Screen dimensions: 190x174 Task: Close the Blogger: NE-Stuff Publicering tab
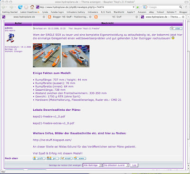pos(90,17)
